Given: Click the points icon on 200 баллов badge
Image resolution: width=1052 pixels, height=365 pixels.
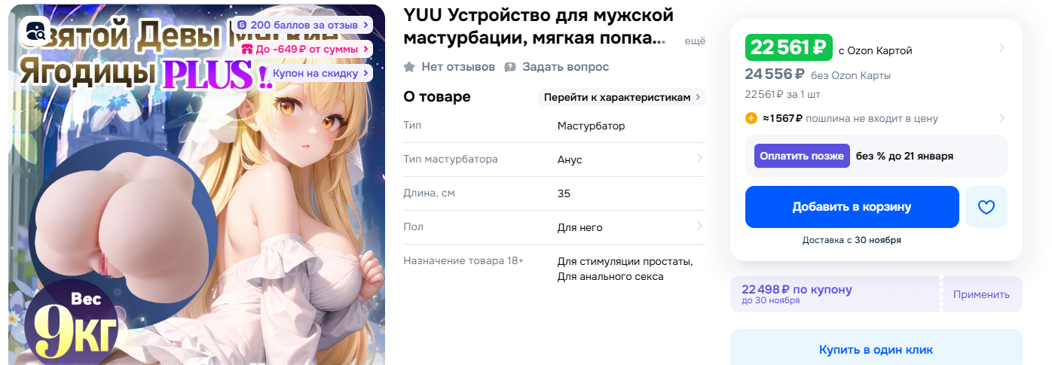Looking at the screenshot, I should (x=242, y=25).
